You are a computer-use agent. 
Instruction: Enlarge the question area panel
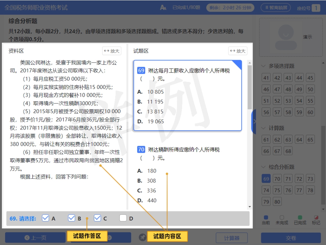point(237,51)
